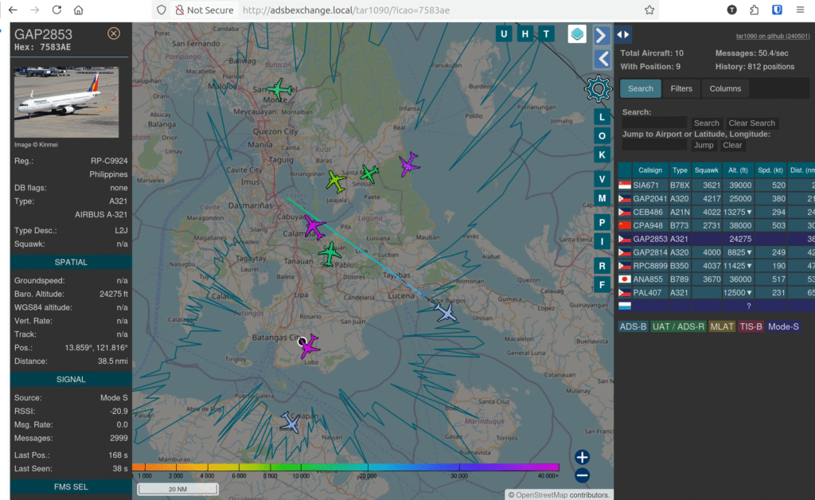
Task: Open the Columns tab
Action: click(725, 88)
